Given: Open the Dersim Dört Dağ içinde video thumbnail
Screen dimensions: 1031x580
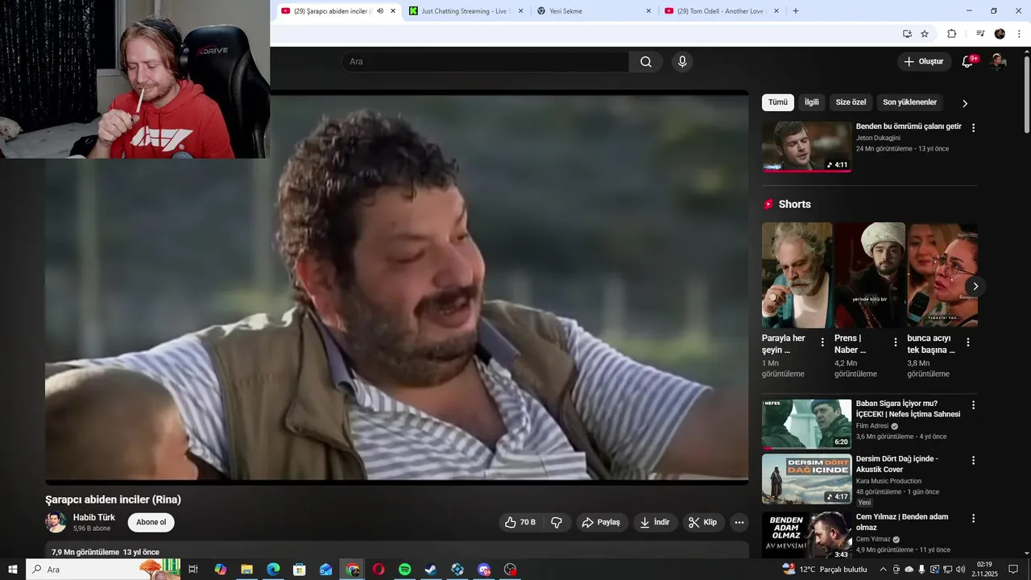Looking at the screenshot, I should tap(807, 478).
